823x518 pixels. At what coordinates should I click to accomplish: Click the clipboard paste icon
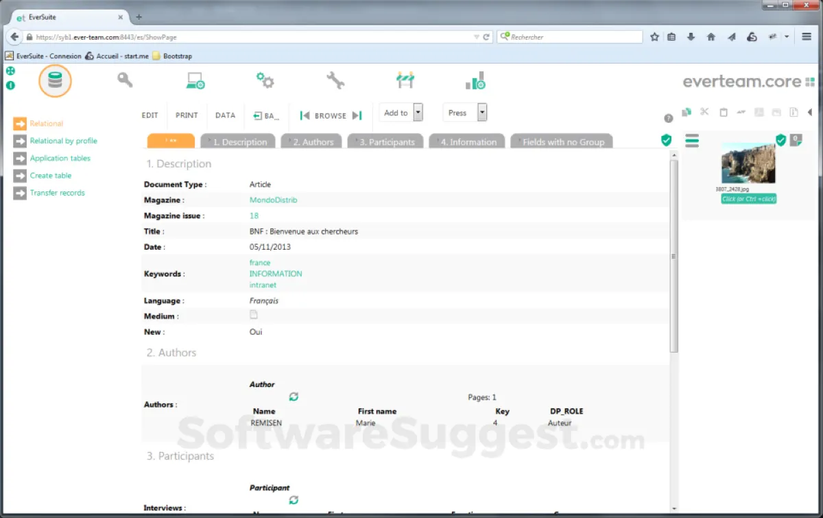click(x=724, y=112)
